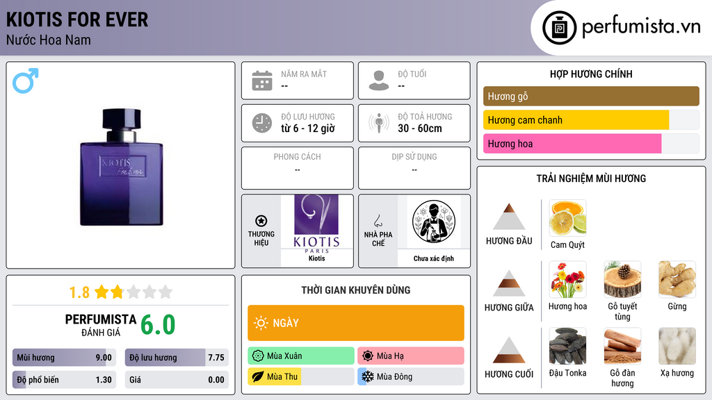Image resolution: width=712 pixels, height=400 pixels.
Task: Click the Thời gian khuyên dùng heading
Action: pos(356,290)
